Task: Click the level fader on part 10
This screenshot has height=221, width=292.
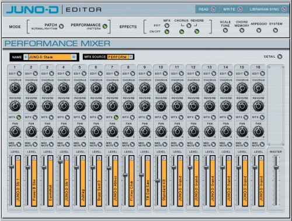Action: pos(158,181)
